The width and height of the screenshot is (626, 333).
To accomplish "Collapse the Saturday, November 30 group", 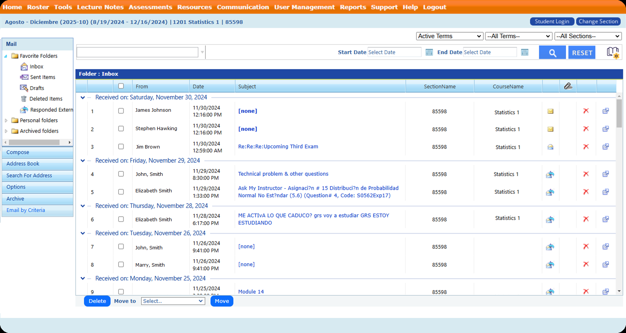I will point(83,97).
